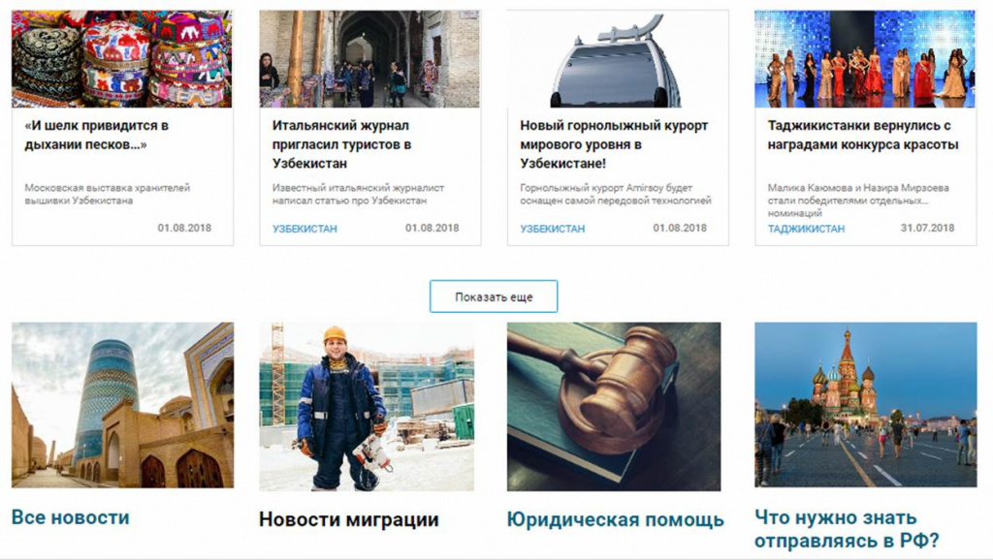Click the cable car gondola image

tap(618, 59)
